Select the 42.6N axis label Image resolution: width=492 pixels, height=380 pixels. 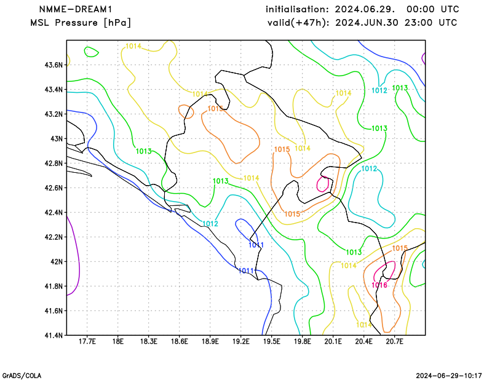tap(54, 188)
